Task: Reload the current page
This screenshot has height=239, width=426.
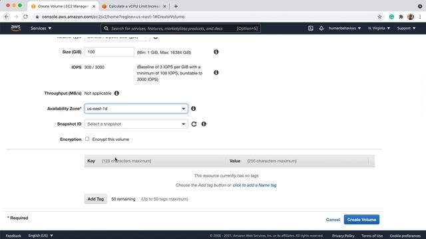Action: pyautogui.click(x=25, y=17)
